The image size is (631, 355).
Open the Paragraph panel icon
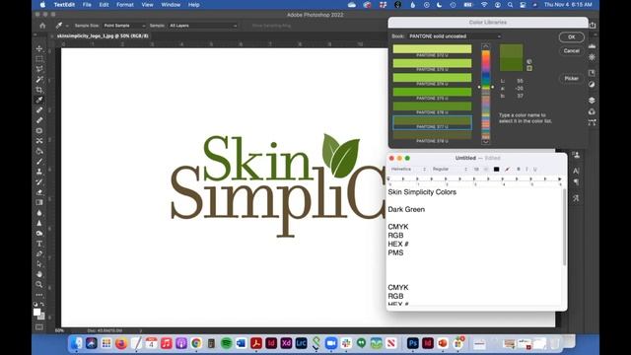(576, 182)
